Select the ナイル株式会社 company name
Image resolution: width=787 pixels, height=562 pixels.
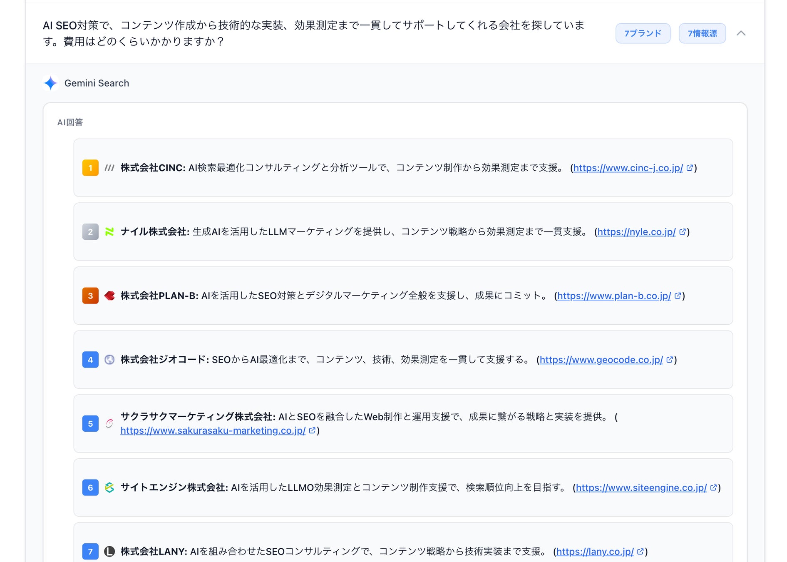(155, 232)
